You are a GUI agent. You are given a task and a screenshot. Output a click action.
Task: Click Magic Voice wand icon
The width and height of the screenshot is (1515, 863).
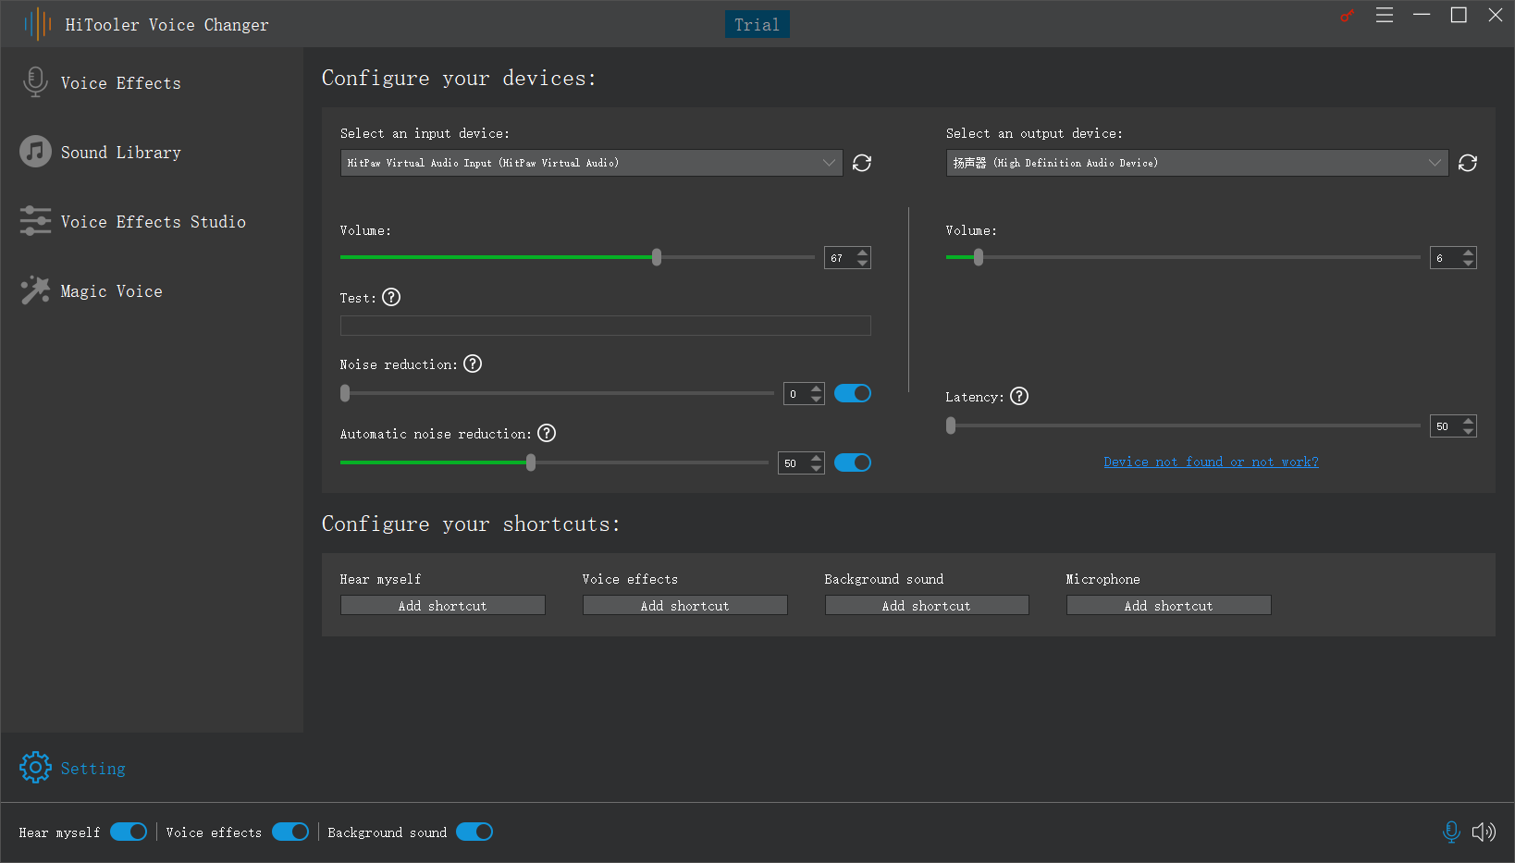coord(35,290)
